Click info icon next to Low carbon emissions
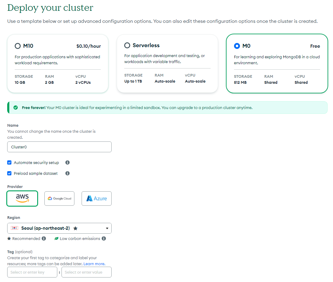Viewport: 333px width, 282px height. point(104,238)
